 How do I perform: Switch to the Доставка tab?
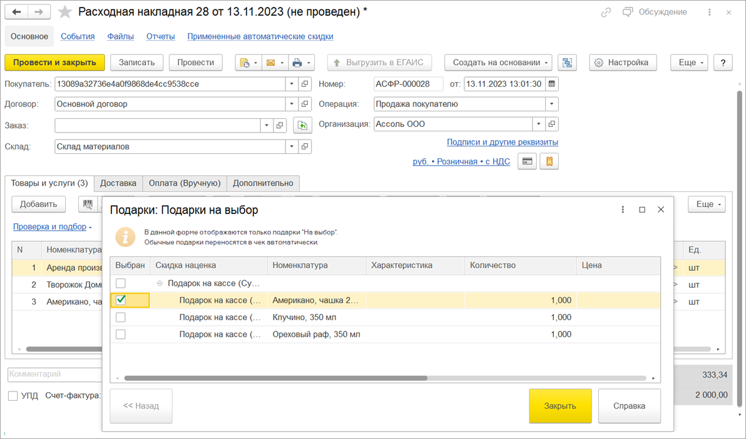[118, 183]
